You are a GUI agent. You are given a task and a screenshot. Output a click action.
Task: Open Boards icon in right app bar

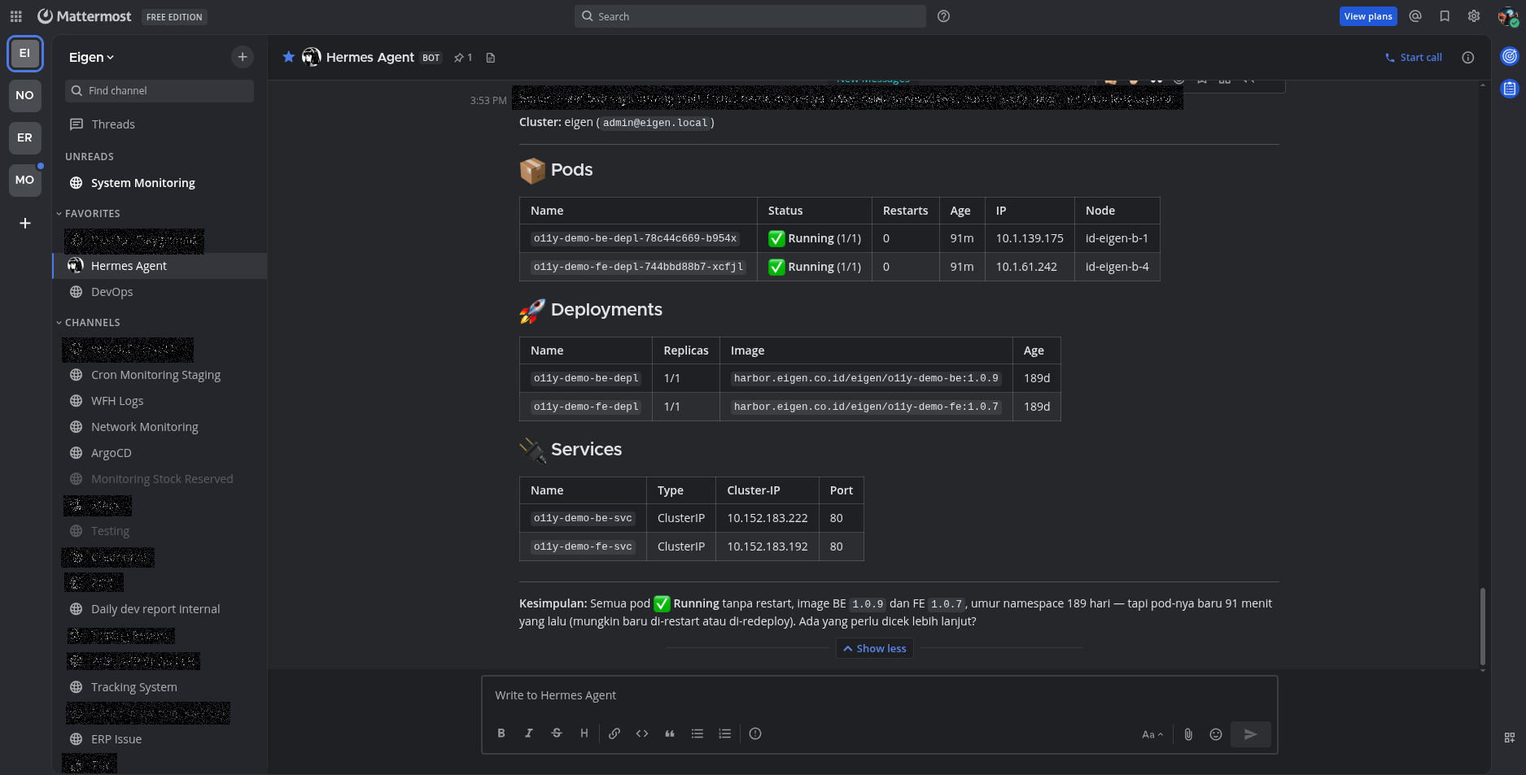(x=1510, y=89)
